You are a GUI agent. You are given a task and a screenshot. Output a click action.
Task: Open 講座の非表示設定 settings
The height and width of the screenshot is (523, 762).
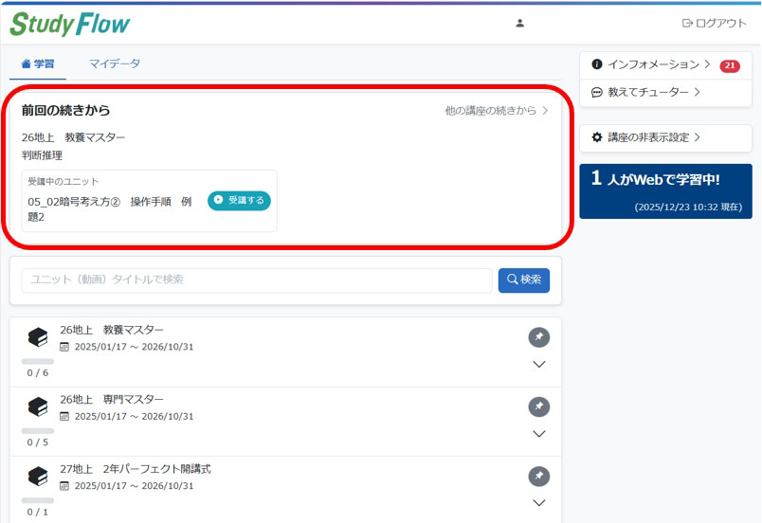pyautogui.click(x=646, y=137)
